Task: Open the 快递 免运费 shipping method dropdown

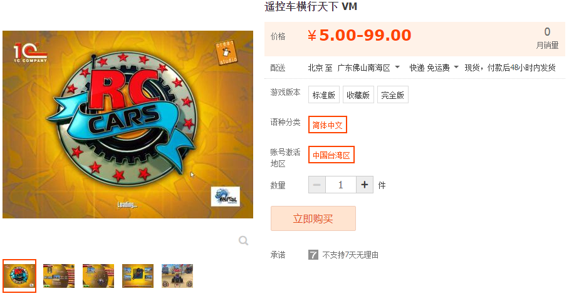Action: point(434,68)
